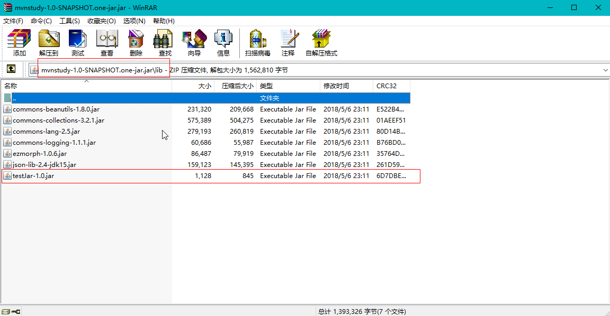The width and height of the screenshot is (610, 316).
Task: Click the ezmorph-1.0.6.jar file icon
Action: coord(7,153)
